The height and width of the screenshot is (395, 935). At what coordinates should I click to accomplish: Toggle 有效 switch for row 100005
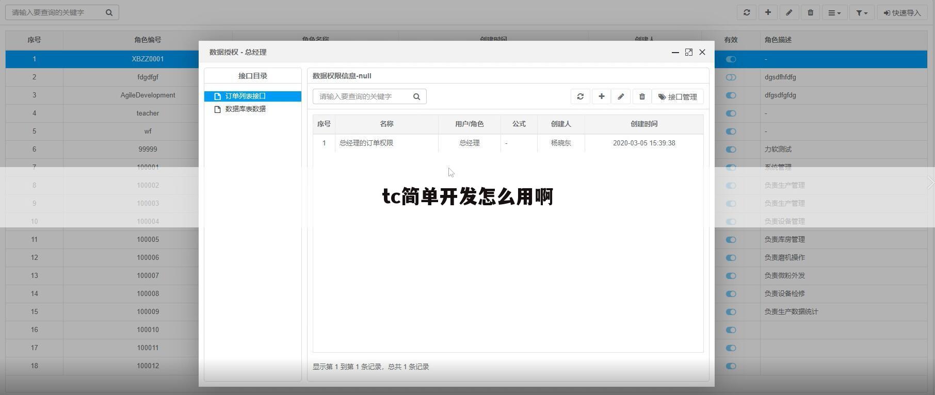click(x=731, y=240)
